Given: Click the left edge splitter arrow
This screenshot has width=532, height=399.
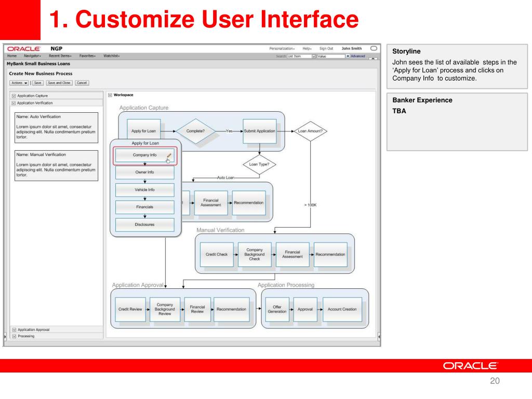Looking at the screenshot, I should click(x=5, y=337).
